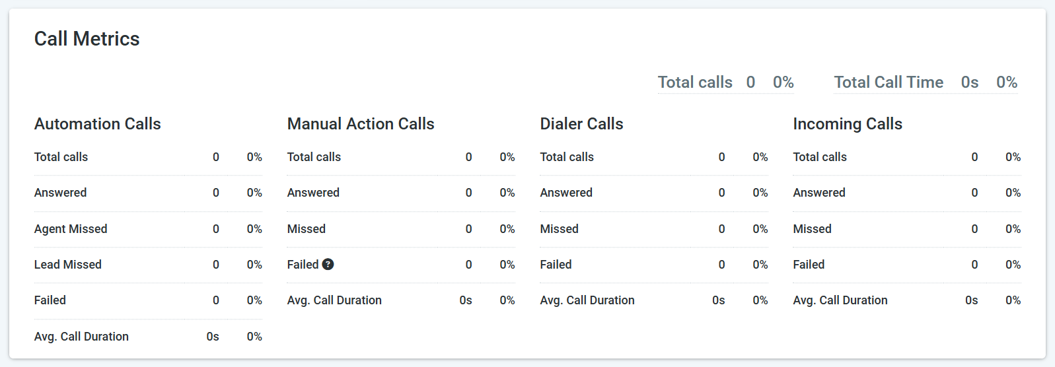1055x367 pixels.
Task: Click Avg. Call Duration under Automation Calls
Action: (81, 337)
